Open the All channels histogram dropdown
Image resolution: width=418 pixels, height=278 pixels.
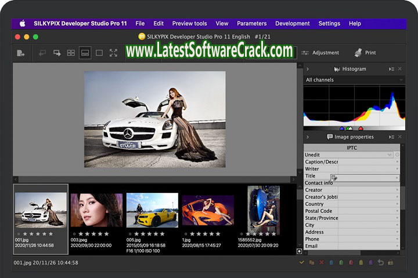pos(354,80)
